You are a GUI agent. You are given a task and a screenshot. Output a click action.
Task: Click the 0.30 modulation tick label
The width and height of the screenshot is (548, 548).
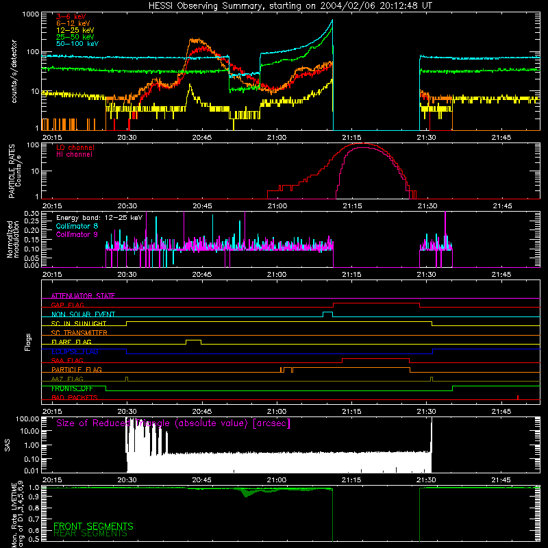32,213
